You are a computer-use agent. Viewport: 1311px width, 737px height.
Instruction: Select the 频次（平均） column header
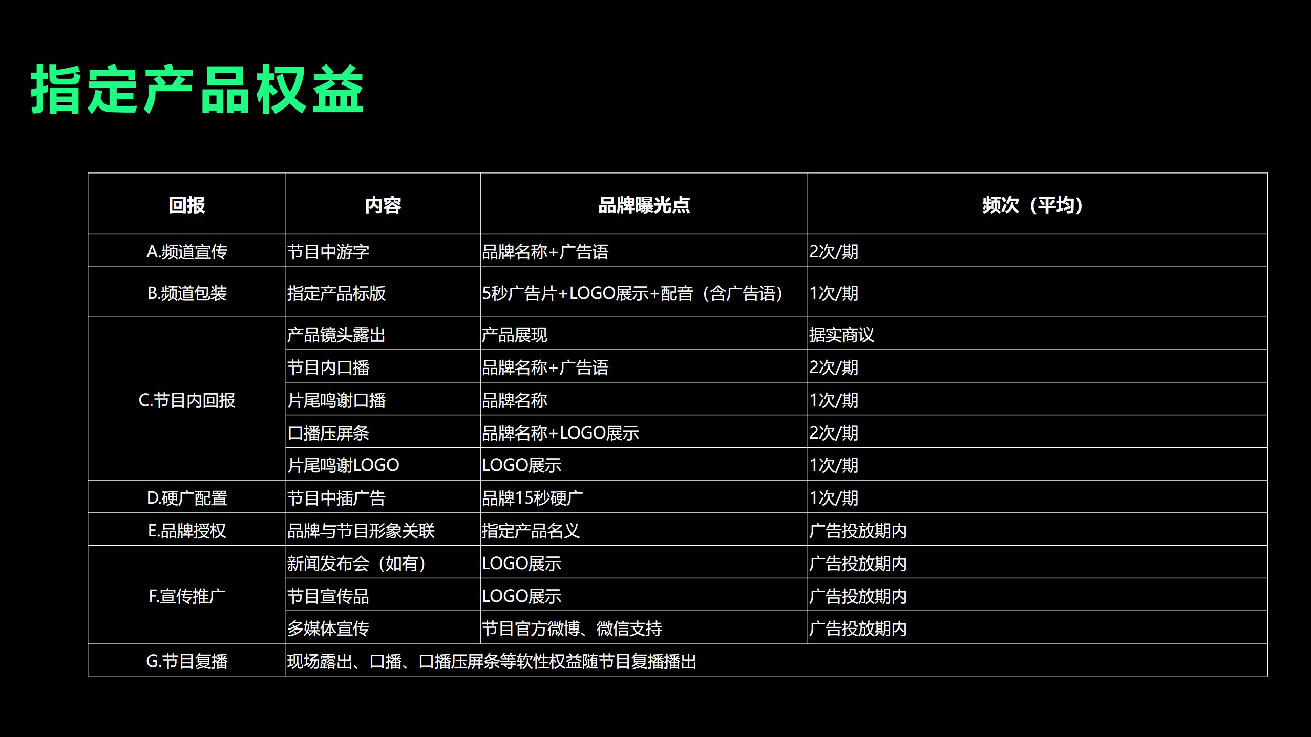1038,204
